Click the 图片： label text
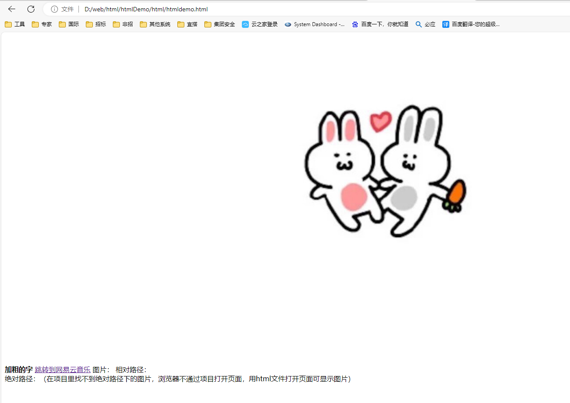Viewport: 570px width, 403px height. click(x=102, y=370)
